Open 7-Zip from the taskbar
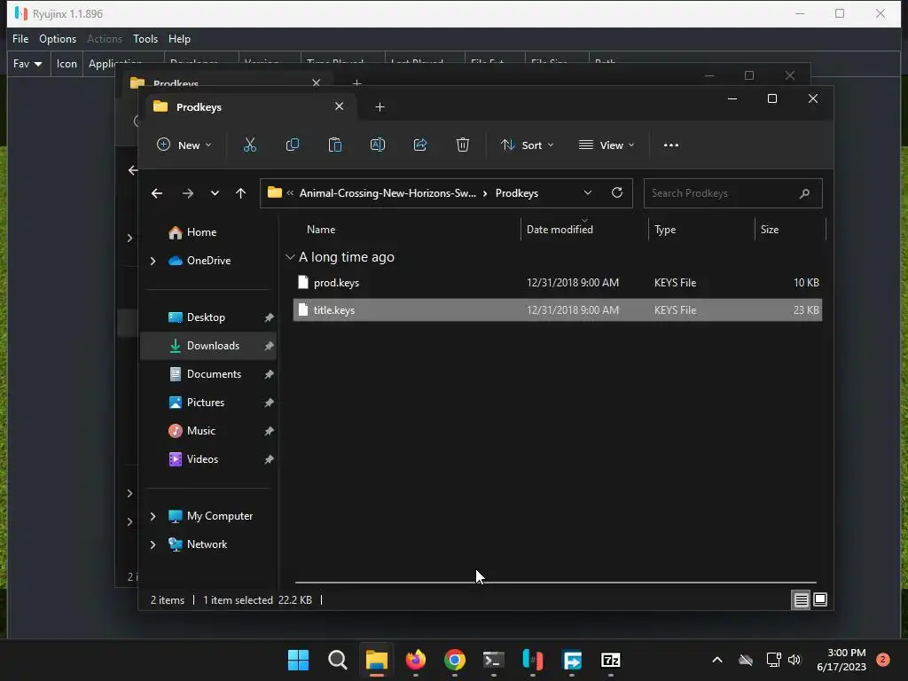The width and height of the screenshot is (908, 681). point(611,660)
